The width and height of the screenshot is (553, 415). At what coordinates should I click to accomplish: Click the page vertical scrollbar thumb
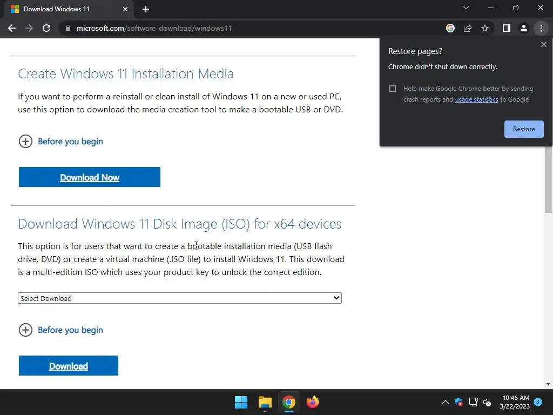coord(548,179)
